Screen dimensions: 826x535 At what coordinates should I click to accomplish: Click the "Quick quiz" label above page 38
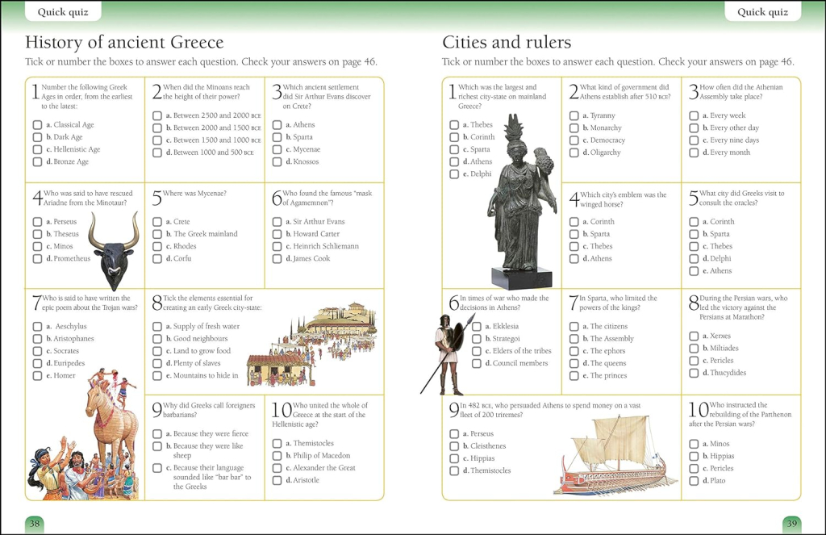pos(63,11)
